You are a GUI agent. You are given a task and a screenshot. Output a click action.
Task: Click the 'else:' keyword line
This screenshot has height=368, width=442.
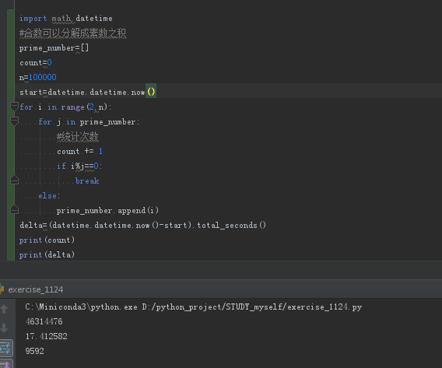click(x=49, y=195)
